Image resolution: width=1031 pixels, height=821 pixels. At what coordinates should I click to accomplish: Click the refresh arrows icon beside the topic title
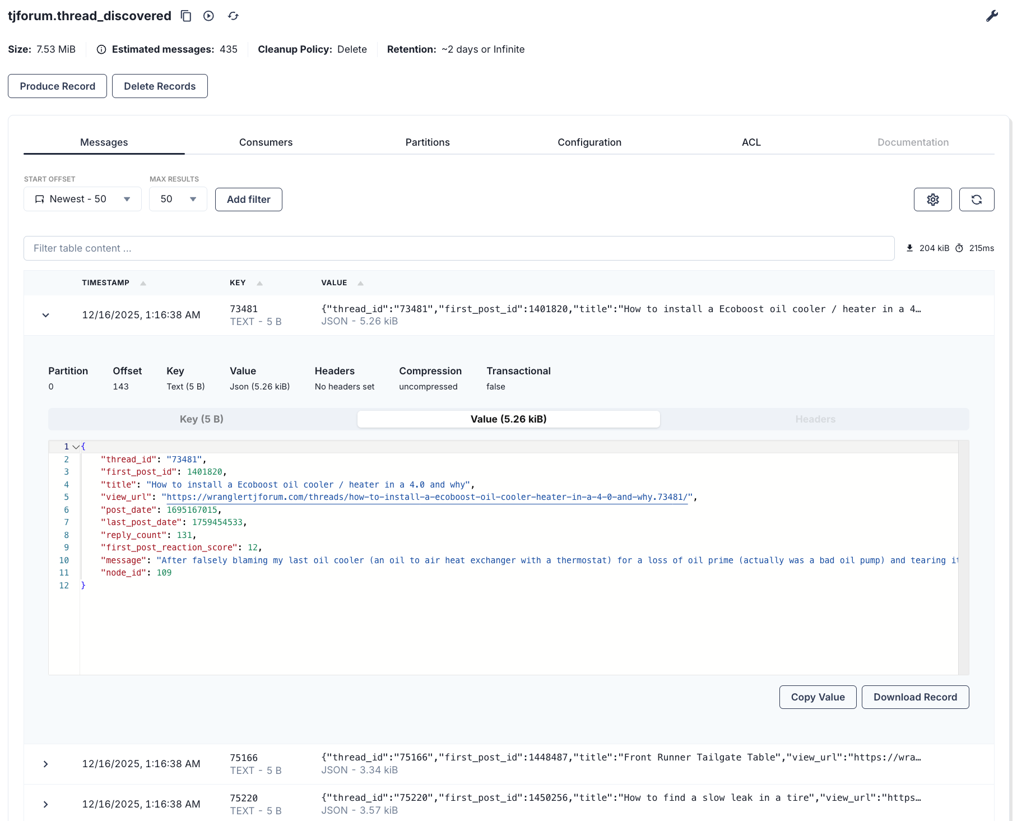pyautogui.click(x=233, y=16)
